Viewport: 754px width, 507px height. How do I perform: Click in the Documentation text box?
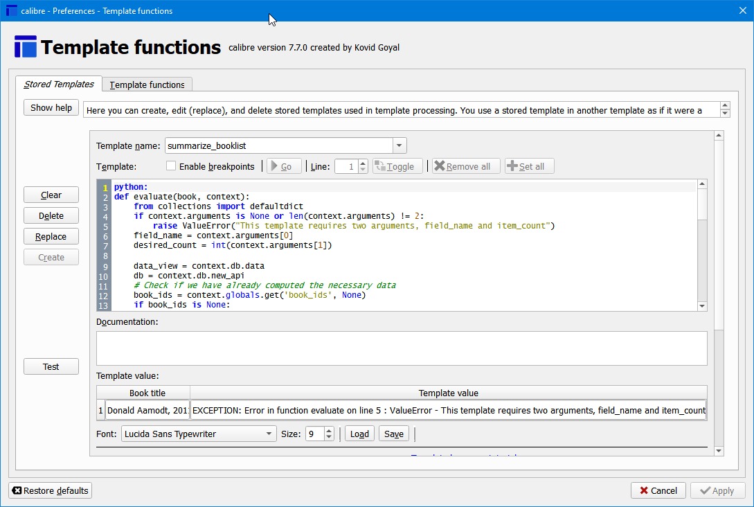click(402, 348)
